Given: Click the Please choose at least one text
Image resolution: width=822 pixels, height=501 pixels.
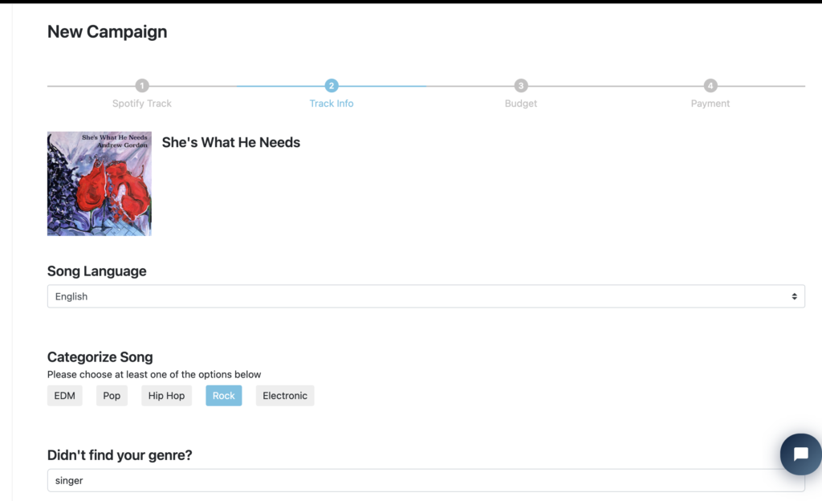Looking at the screenshot, I should coord(154,375).
